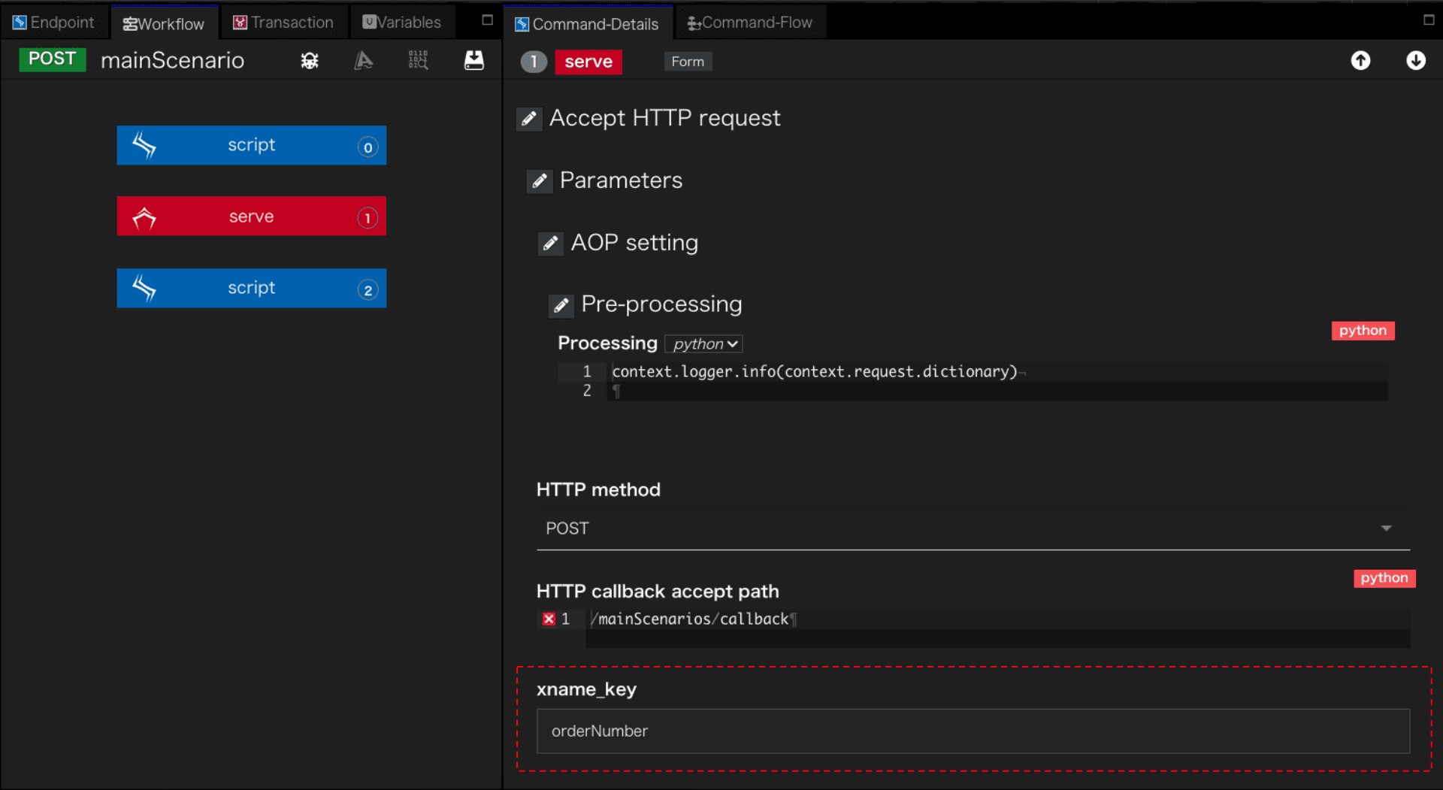Click the Parameters section heading
Screen dimensions: 1443x790
tap(621, 180)
